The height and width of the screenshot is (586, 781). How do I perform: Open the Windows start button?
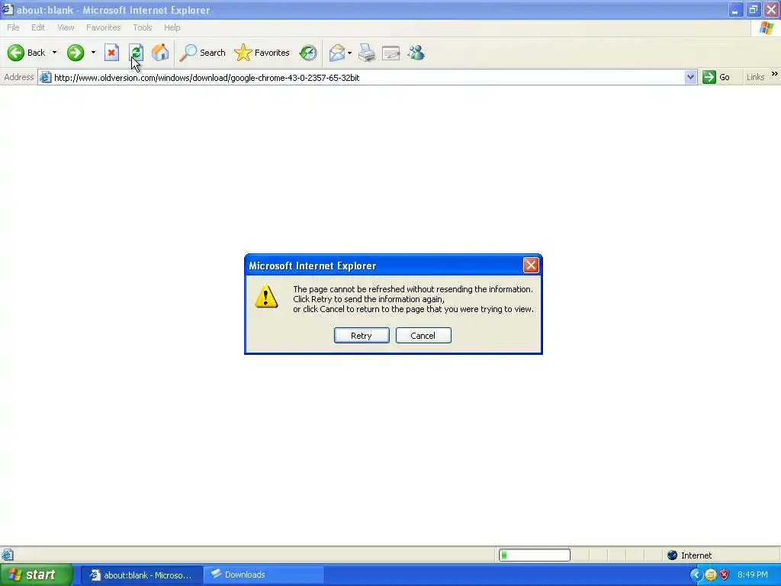(36, 575)
